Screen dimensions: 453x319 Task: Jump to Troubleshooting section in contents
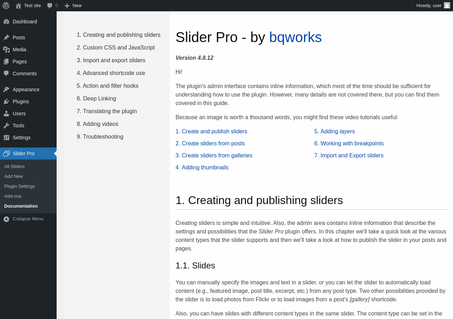tap(100, 137)
